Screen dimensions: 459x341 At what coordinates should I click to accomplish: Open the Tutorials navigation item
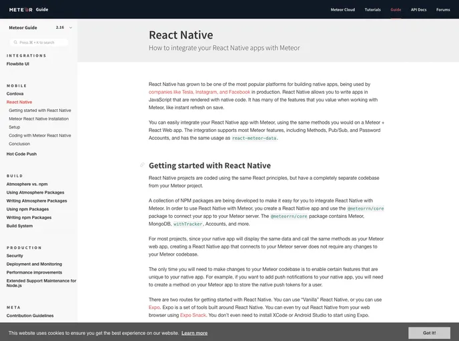click(373, 9)
